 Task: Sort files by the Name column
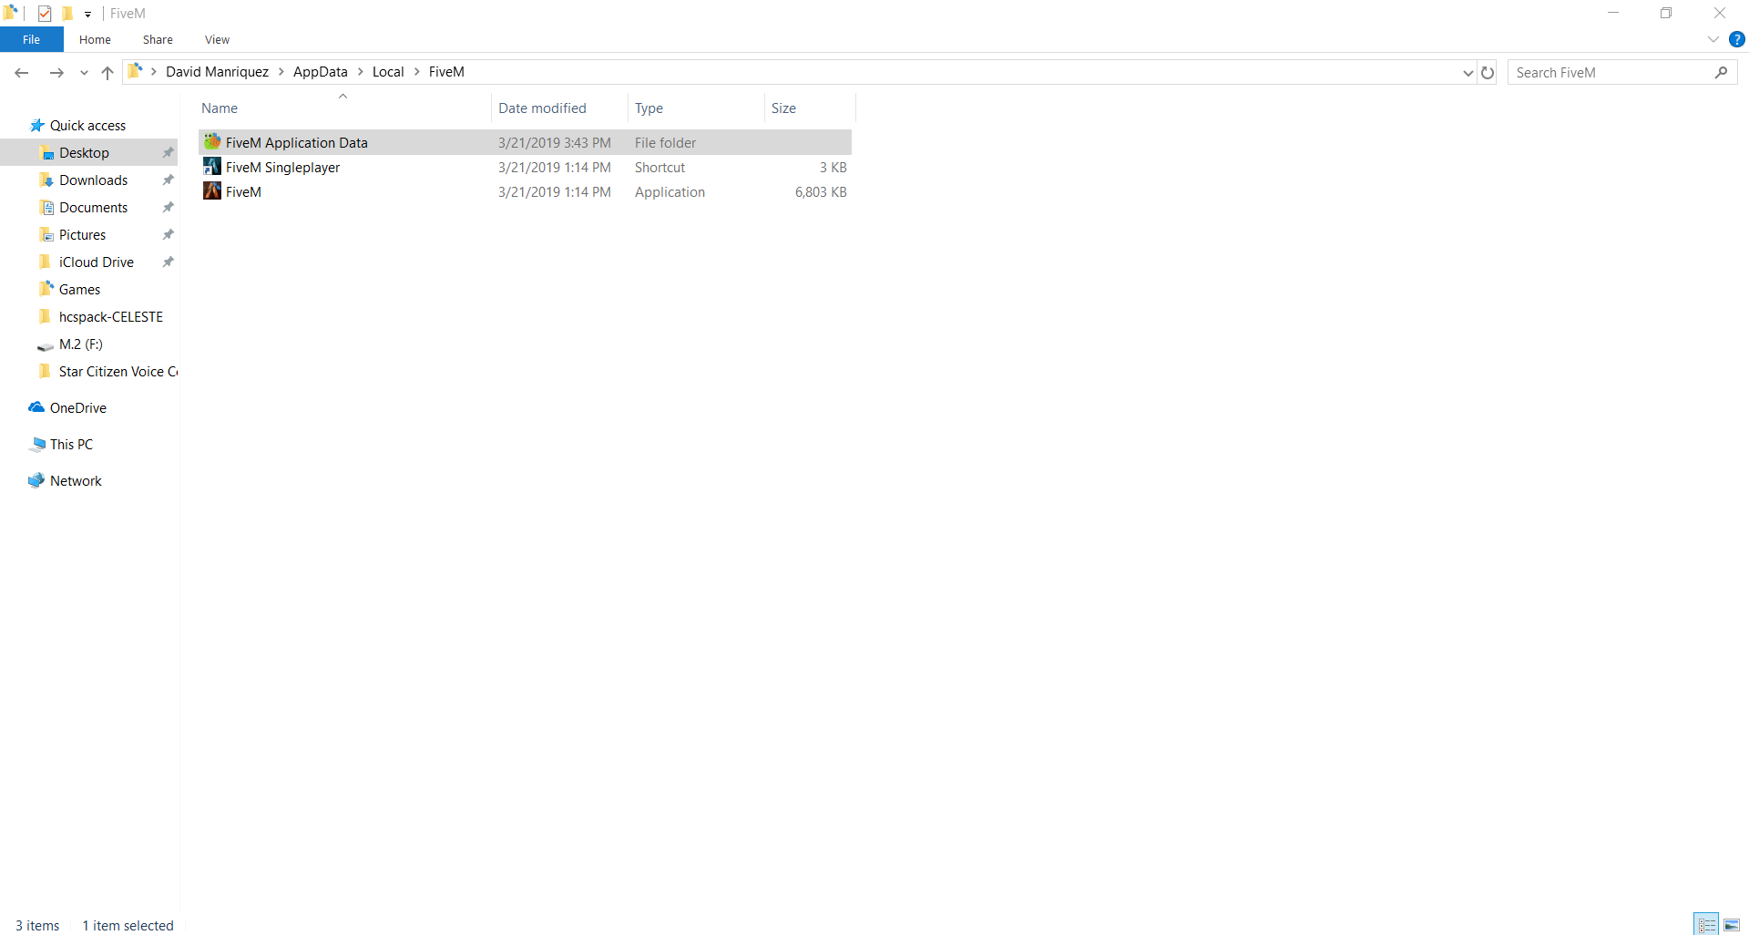pyautogui.click(x=344, y=108)
